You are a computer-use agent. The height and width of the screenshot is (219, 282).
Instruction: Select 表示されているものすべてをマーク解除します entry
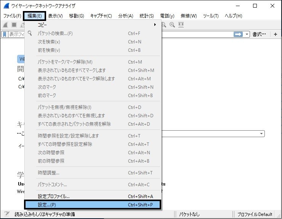tap(93, 79)
